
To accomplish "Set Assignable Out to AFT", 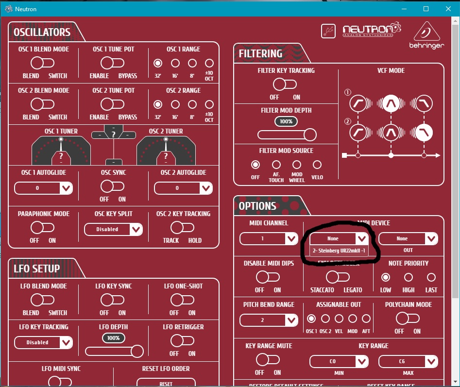I will point(366,319).
